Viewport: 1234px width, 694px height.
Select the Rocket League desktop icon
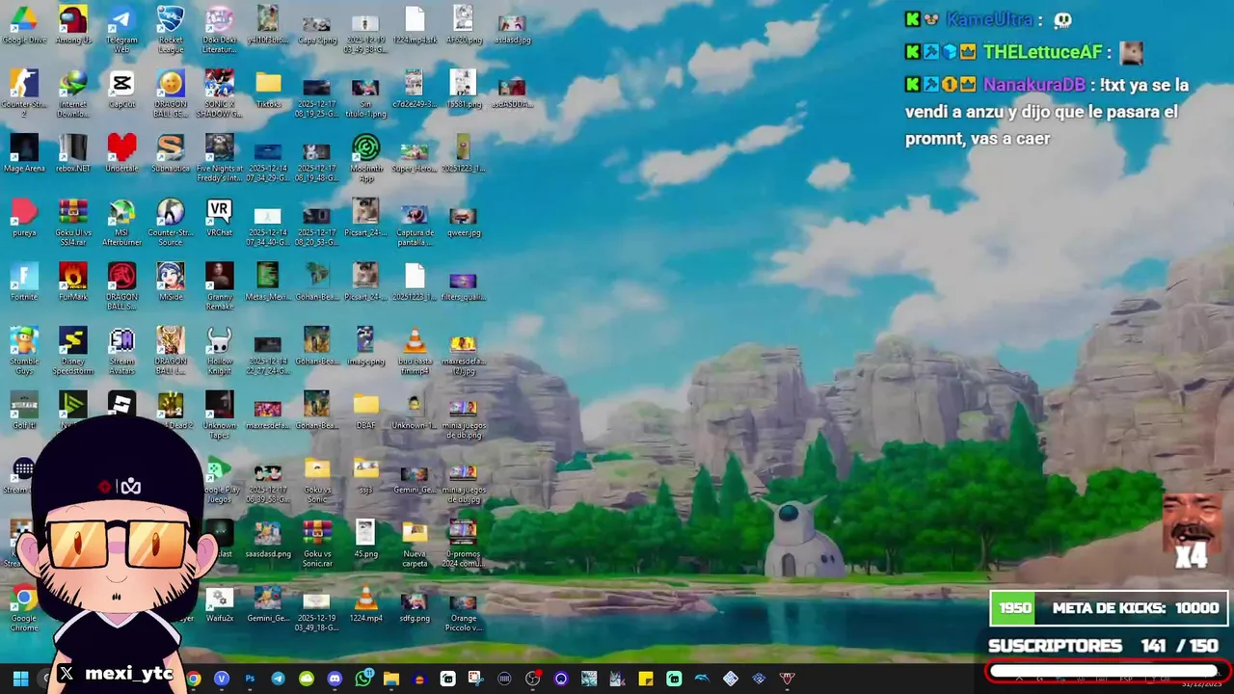coord(171,29)
